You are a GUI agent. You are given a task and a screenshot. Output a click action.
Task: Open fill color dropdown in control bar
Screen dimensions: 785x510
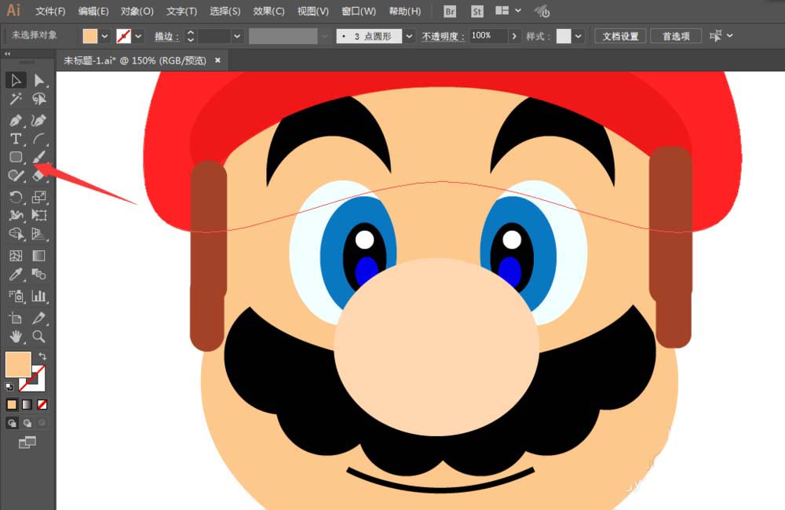[x=104, y=36]
